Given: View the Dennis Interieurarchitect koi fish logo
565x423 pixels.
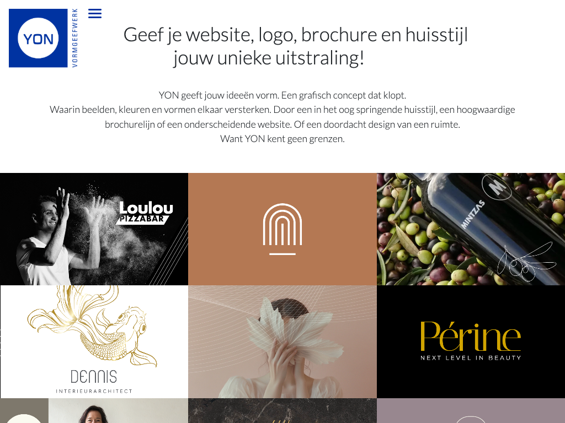Looking at the screenshot, I should pos(94,341).
